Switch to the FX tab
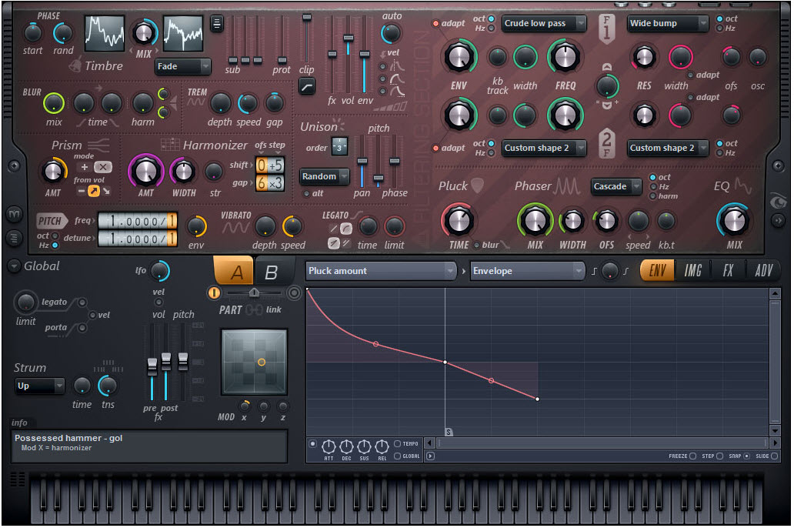794x528 pixels. pyautogui.click(x=728, y=270)
